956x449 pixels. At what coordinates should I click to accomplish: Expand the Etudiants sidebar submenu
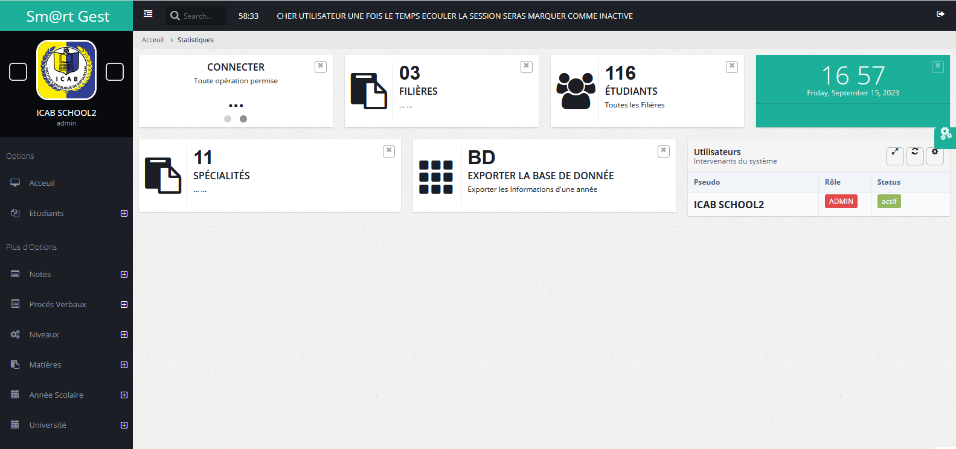[x=124, y=214]
